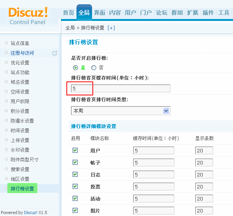This screenshot has height=216, width=233.
Task: Click the Discuz! link in the footer
Action: click(x=31, y=213)
